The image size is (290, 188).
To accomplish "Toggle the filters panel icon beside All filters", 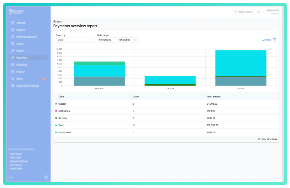I will [x=274, y=40].
